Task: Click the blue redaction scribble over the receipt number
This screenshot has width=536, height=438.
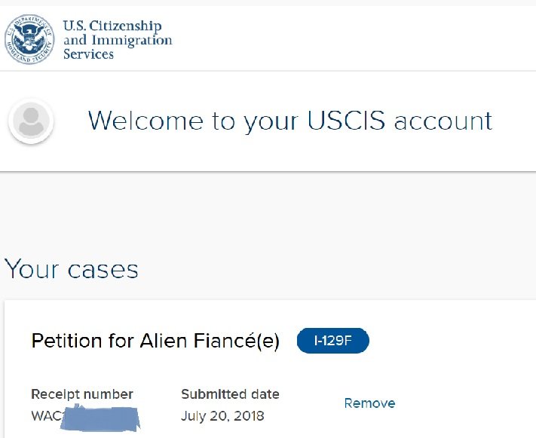Action: [x=100, y=418]
